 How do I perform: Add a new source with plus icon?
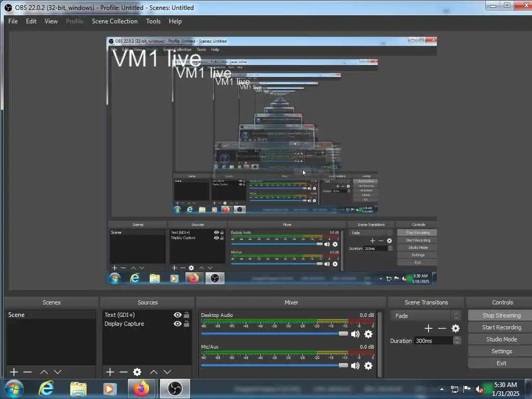coord(110,372)
